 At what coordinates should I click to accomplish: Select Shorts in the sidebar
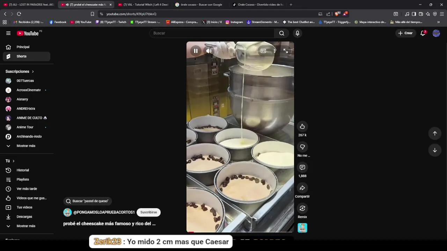pyautogui.click(x=27, y=56)
